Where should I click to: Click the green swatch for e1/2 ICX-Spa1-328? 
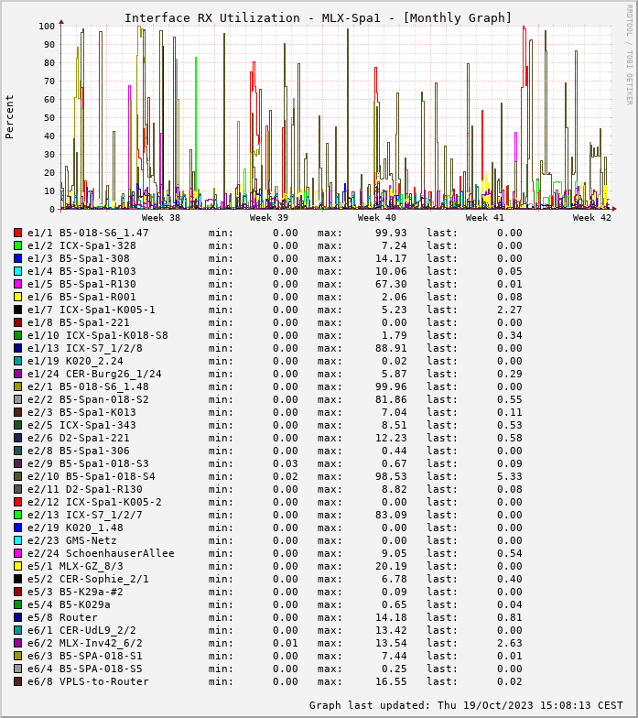point(17,245)
